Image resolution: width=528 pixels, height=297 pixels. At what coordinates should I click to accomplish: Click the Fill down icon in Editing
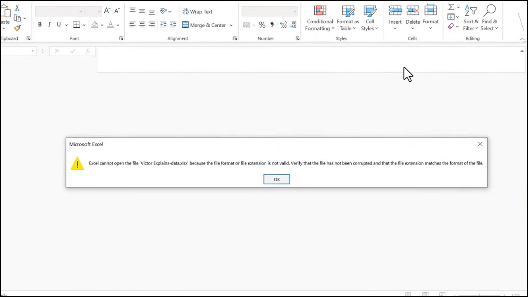[451, 17]
